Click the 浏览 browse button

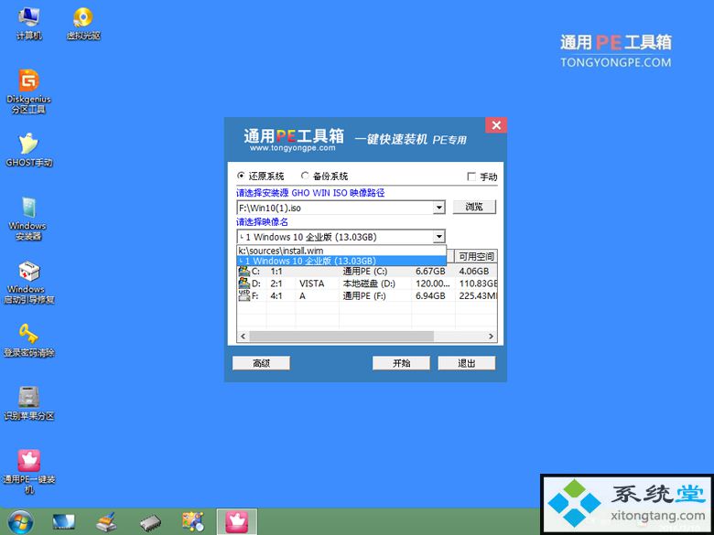coord(474,207)
